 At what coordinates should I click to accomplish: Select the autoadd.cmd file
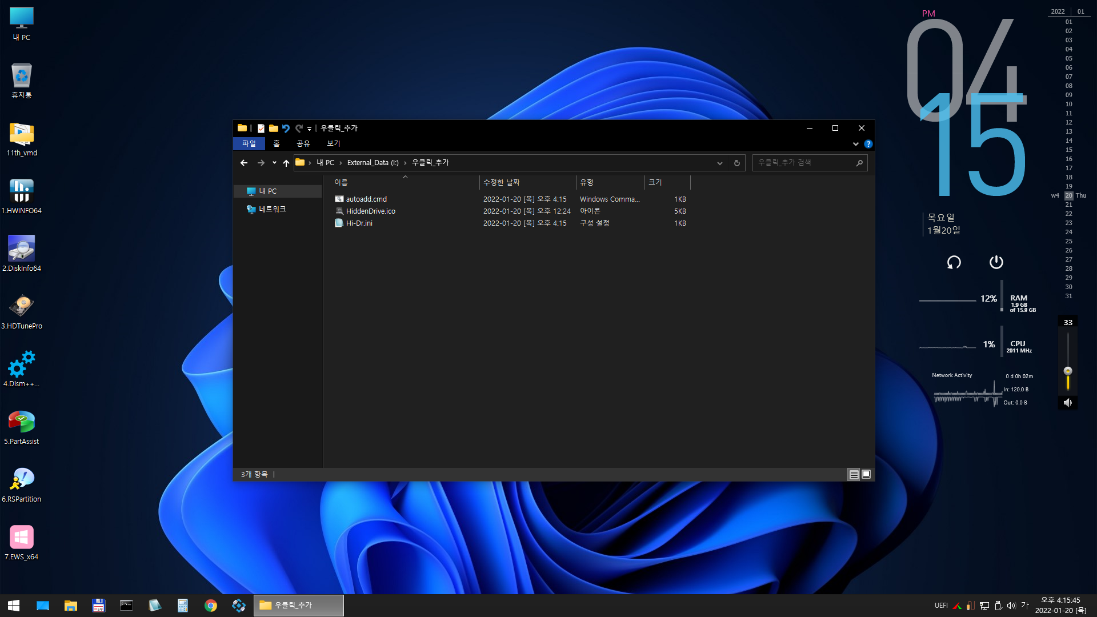(366, 199)
